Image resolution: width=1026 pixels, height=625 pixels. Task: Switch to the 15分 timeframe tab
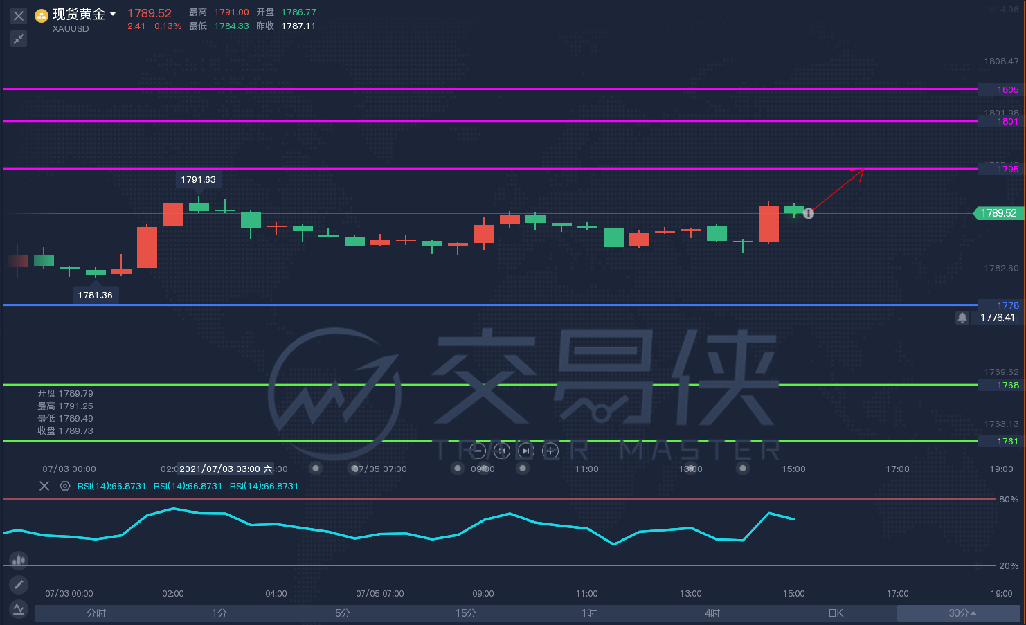pos(466,613)
